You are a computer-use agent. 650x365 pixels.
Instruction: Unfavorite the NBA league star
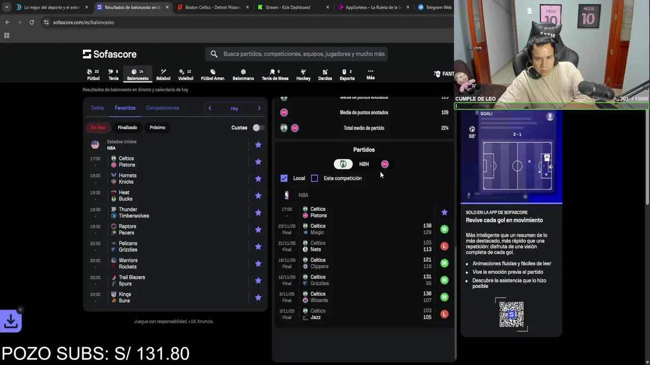[x=258, y=144]
